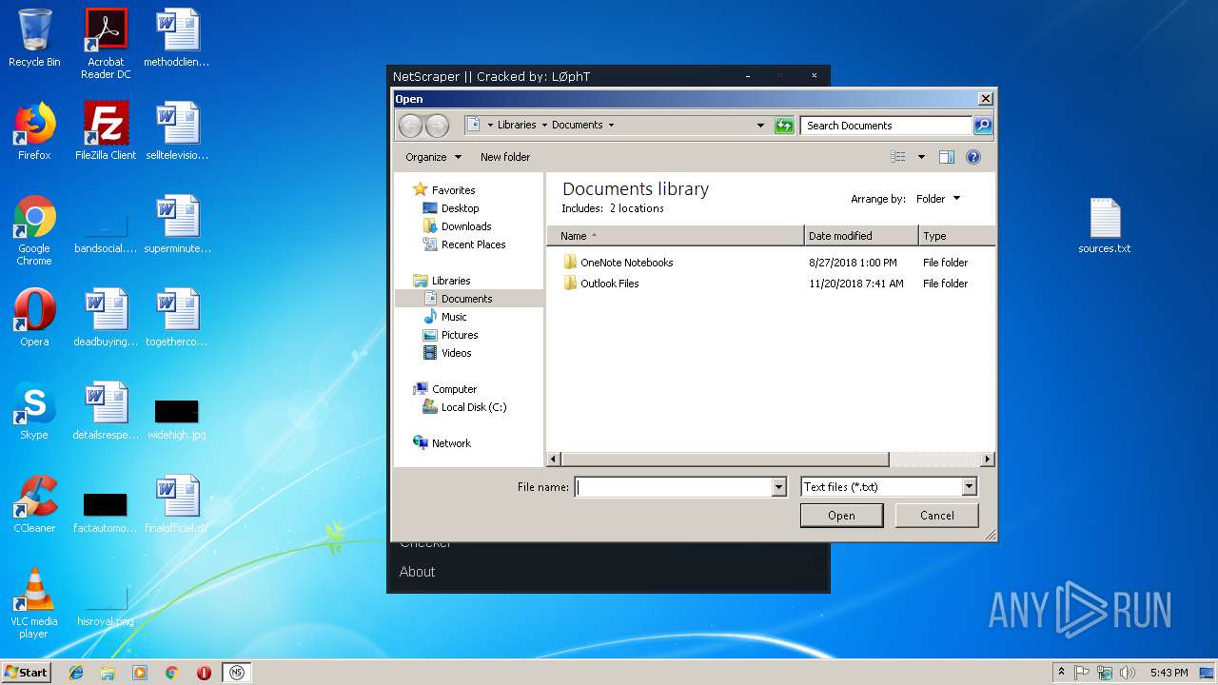Image resolution: width=1218 pixels, height=685 pixels.
Task: Select the Skype desktop icon
Action: [34, 411]
